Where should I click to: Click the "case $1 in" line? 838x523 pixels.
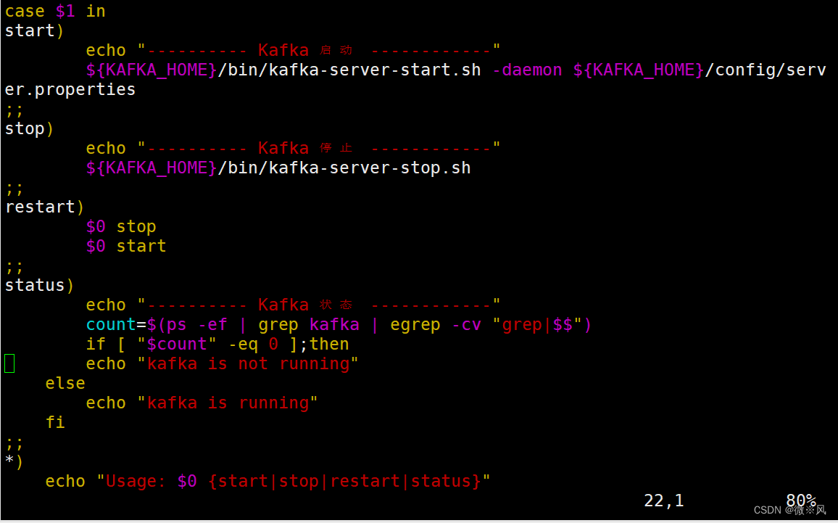coord(55,11)
